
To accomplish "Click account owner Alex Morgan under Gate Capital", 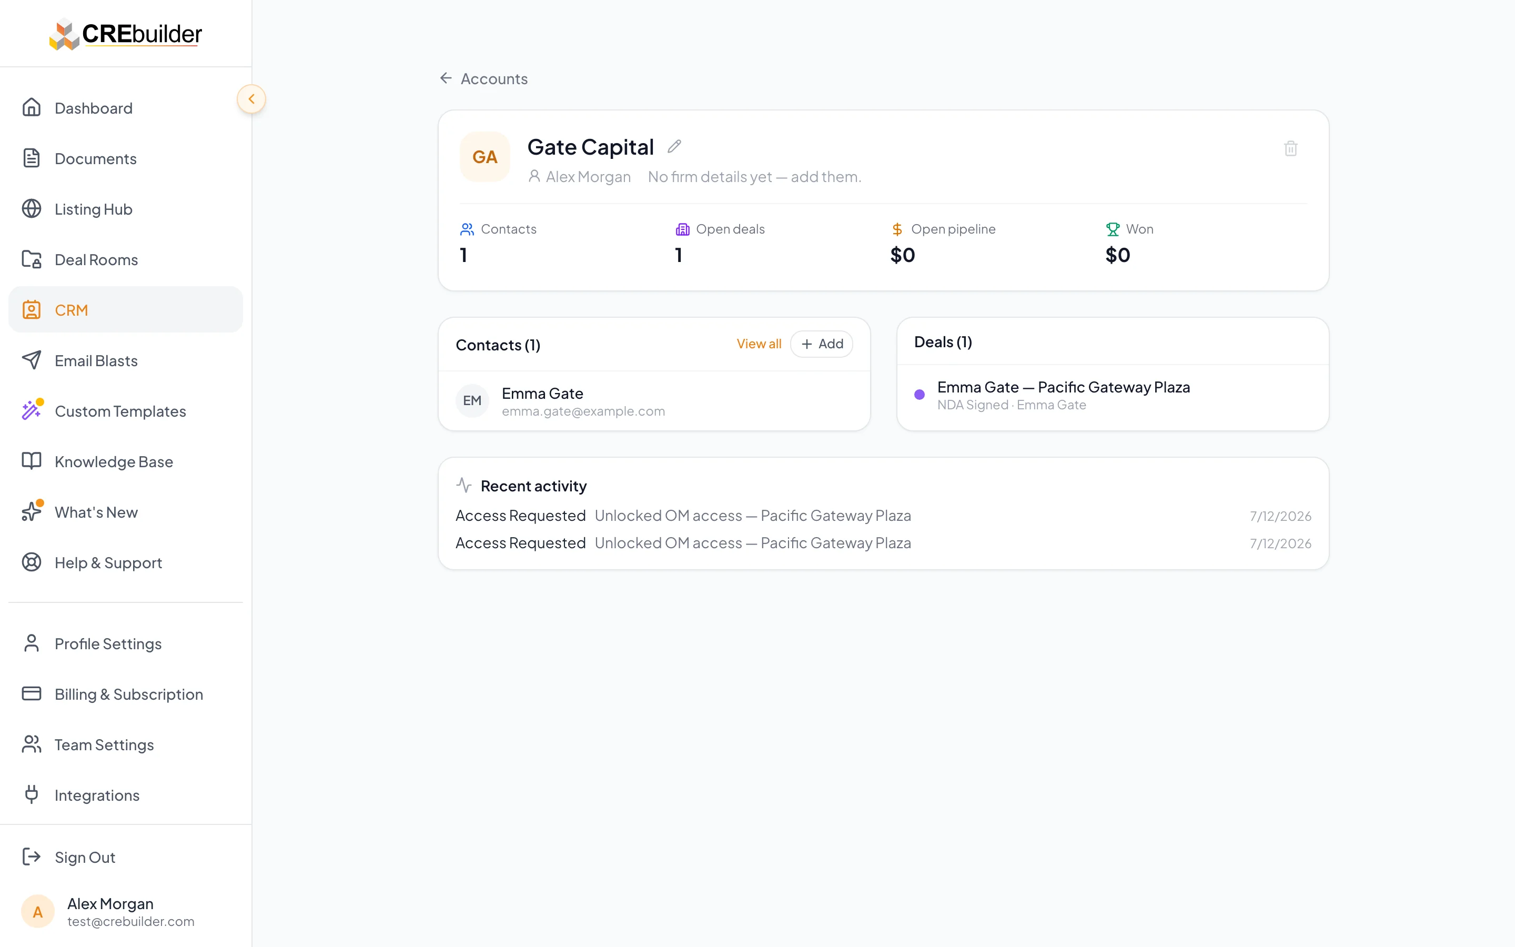I will click(x=580, y=177).
